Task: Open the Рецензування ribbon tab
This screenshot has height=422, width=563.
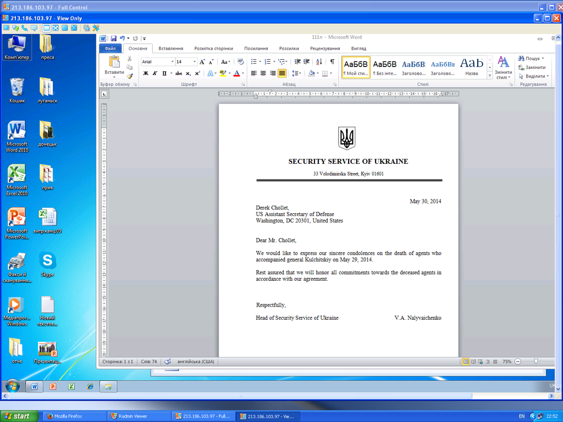Action: [325, 48]
